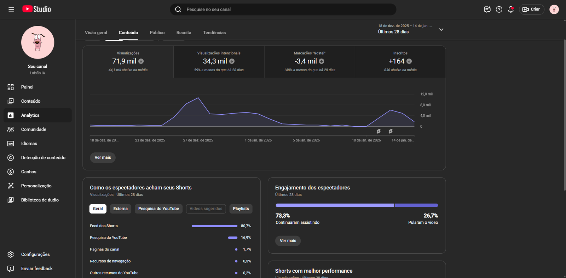Select the Geral traffic filter chip

(98, 209)
